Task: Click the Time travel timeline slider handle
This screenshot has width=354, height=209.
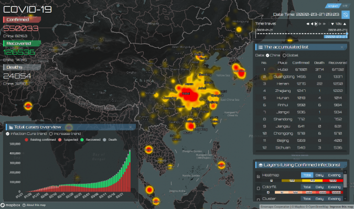Action: [x=347, y=34]
